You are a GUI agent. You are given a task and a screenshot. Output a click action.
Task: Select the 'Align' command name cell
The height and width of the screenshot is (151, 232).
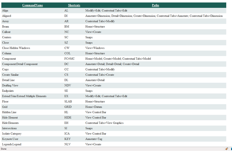(x=5, y=10)
